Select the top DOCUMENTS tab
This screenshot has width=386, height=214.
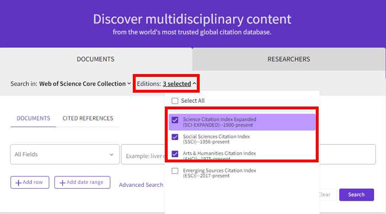pyautogui.click(x=96, y=59)
